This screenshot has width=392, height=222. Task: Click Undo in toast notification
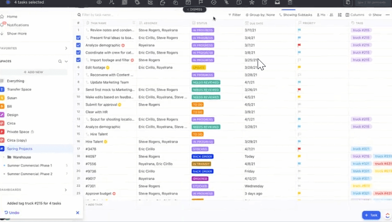coord(12,213)
